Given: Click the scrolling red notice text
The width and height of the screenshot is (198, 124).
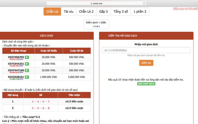Looking at the screenshot, I should pyautogui.click(x=185, y=9).
